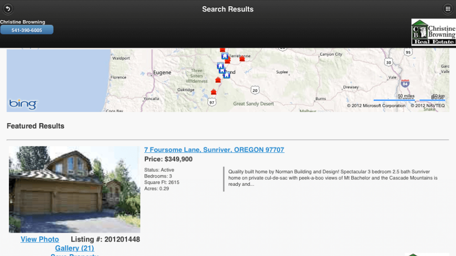Click the Christine Browning agent name
Screen dimensions: 456x256
[x=23, y=22]
